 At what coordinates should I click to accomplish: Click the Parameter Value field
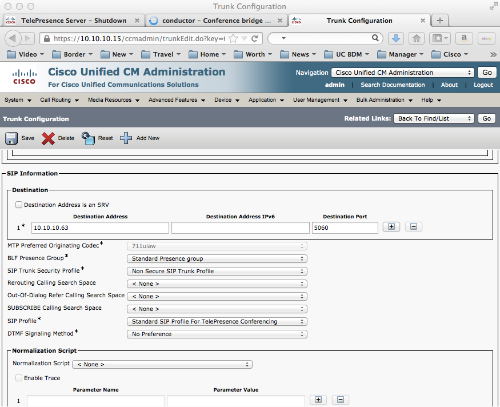pos(236,401)
